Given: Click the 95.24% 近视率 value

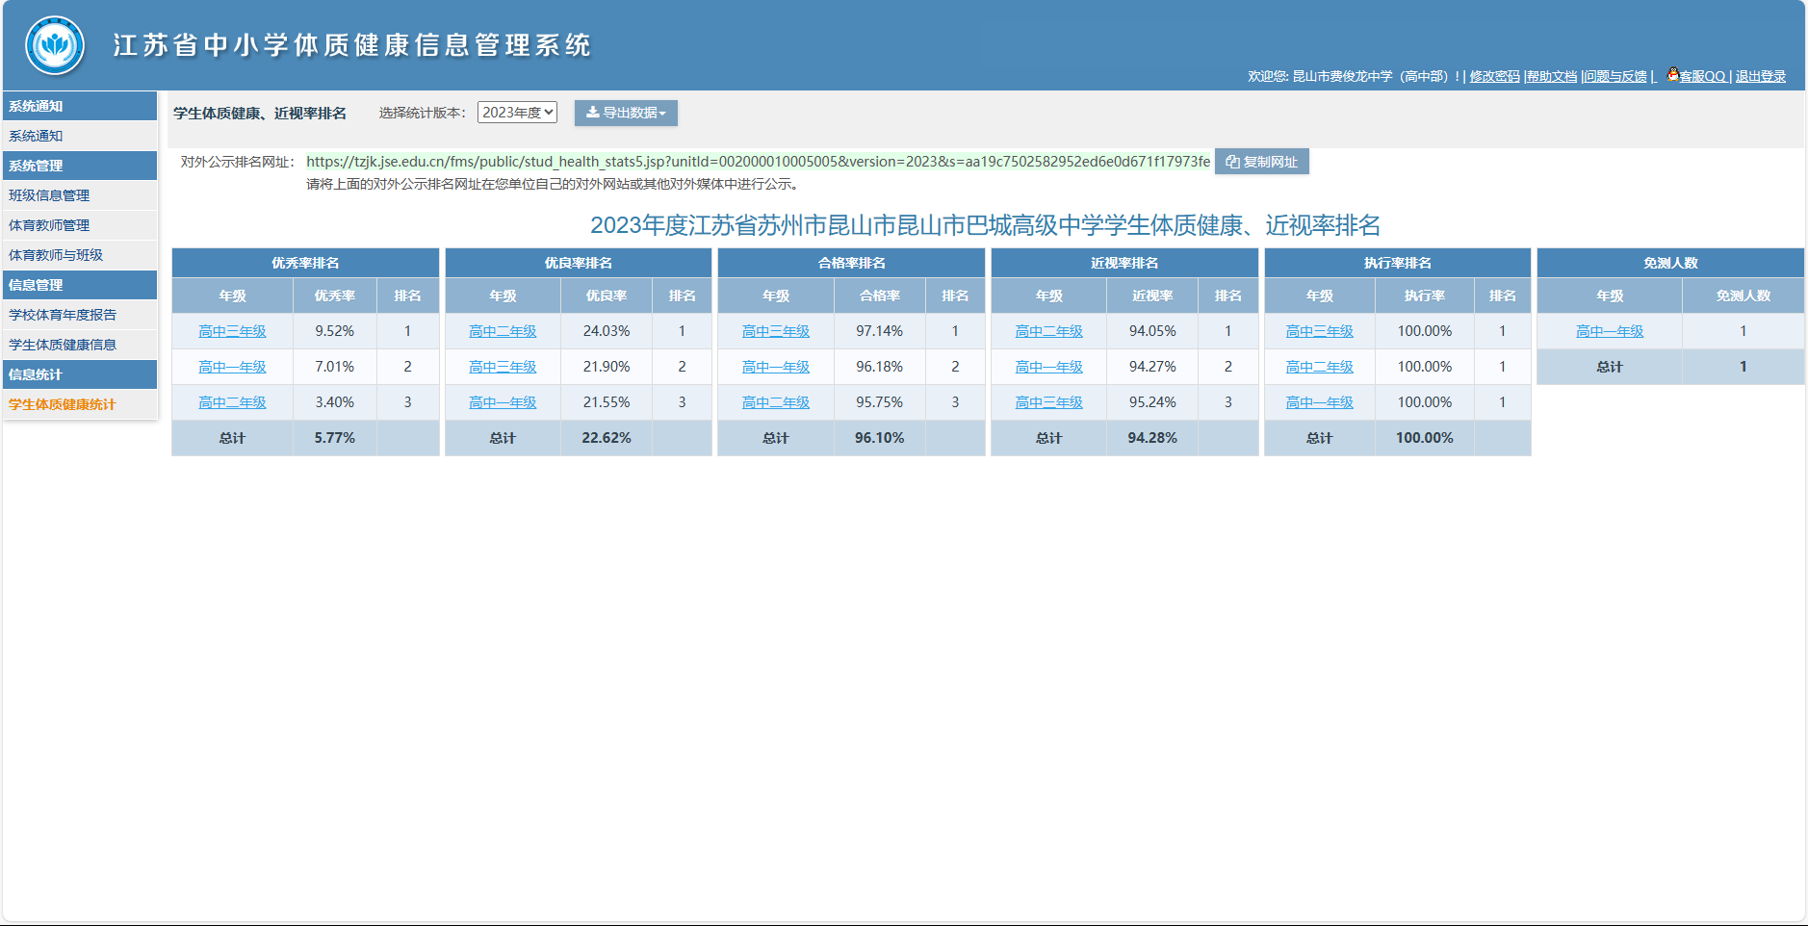Looking at the screenshot, I should coord(1152,402).
